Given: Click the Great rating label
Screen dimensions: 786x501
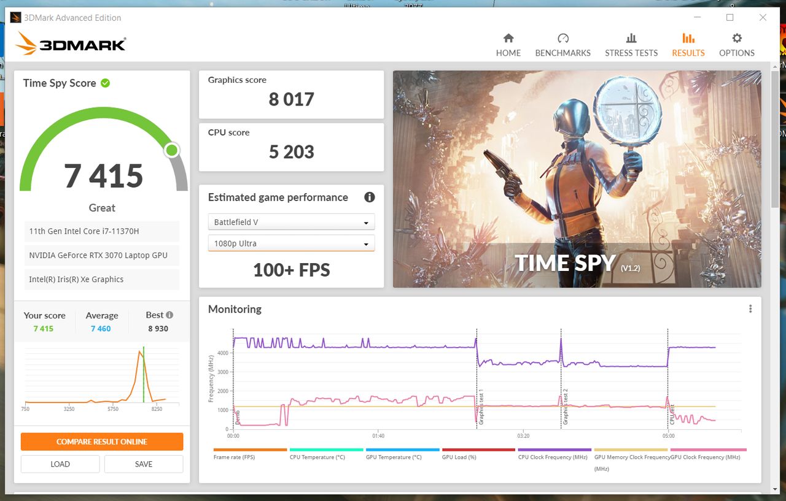Looking at the screenshot, I should click(x=102, y=208).
